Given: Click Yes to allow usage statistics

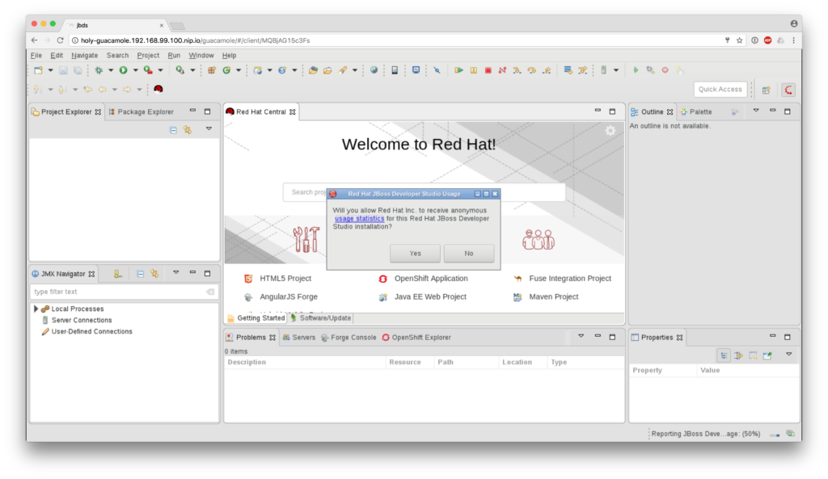Looking at the screenshot, I should point(415,253).
